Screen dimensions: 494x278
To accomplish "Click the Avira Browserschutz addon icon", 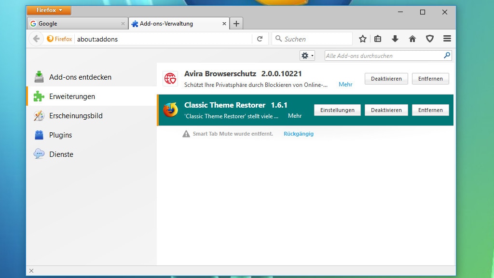I will click(171, 78).
